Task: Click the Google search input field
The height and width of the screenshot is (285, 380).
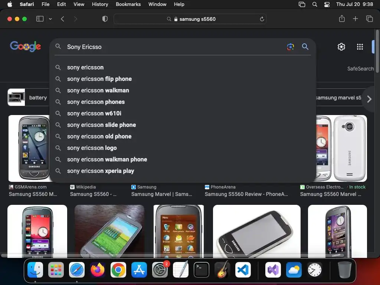Action: tap(174, 47)
